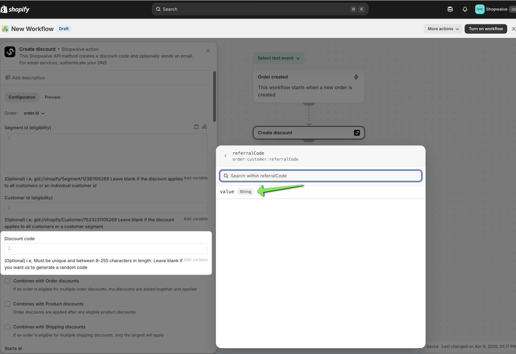Select the Configuration tab

point(22,97)
